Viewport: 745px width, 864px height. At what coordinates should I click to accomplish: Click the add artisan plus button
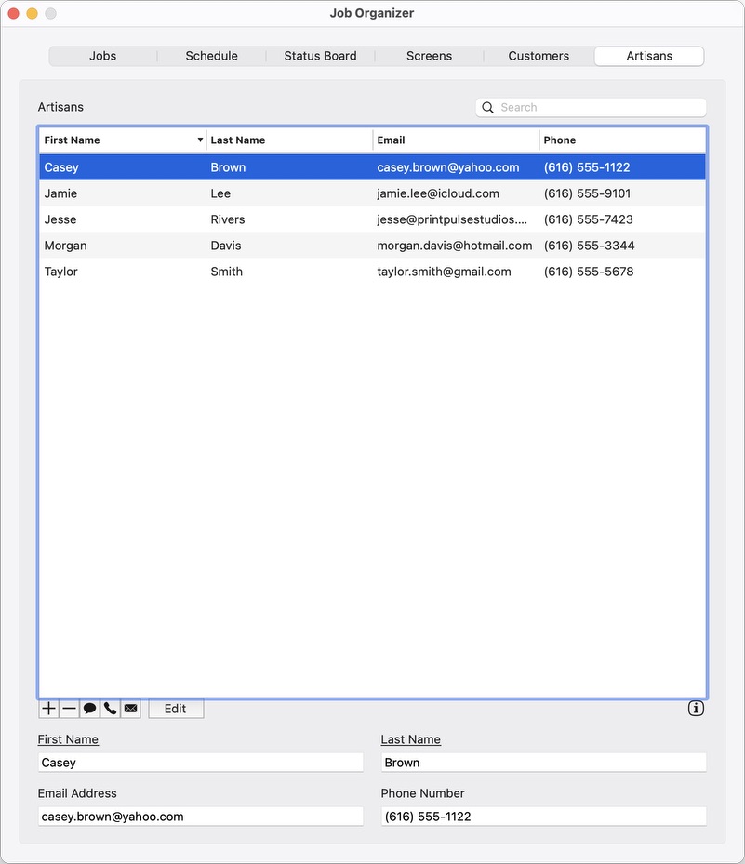click(49, 709)
